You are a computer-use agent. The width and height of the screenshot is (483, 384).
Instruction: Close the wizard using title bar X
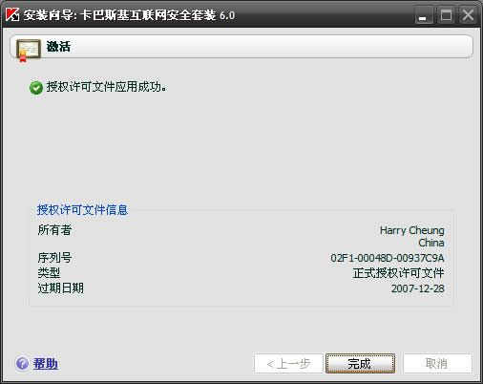click(x=468, y=15)
